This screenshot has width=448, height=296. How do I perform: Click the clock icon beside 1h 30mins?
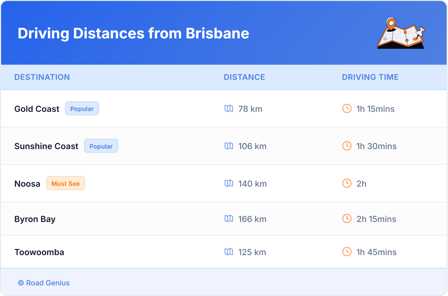pos(347,146)
